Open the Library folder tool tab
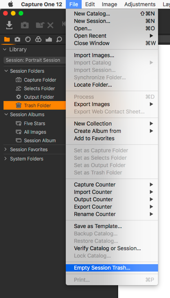The width and height of the screenshot is (170, 298). click(x=7, y=39)
